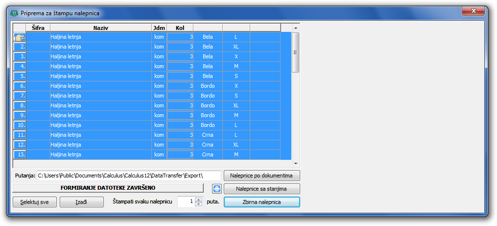Click the Kol column header

180,28
